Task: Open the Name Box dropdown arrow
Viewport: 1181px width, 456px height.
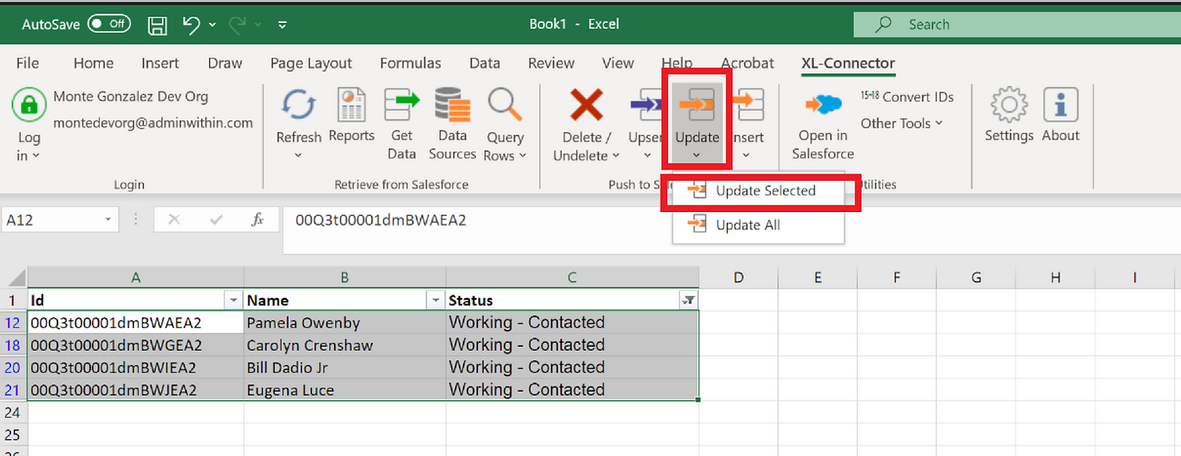Action: 108,220
